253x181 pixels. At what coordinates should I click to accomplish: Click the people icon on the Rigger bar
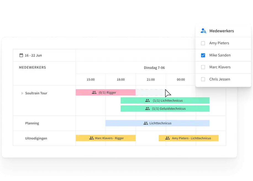[94, 93]
